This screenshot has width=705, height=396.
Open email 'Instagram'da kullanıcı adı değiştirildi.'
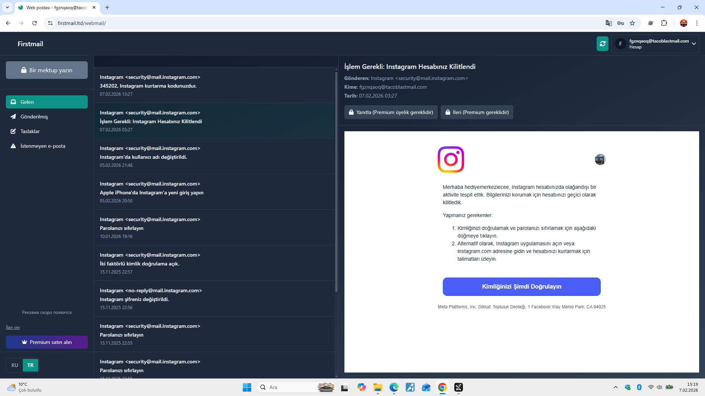click(214, 157)
